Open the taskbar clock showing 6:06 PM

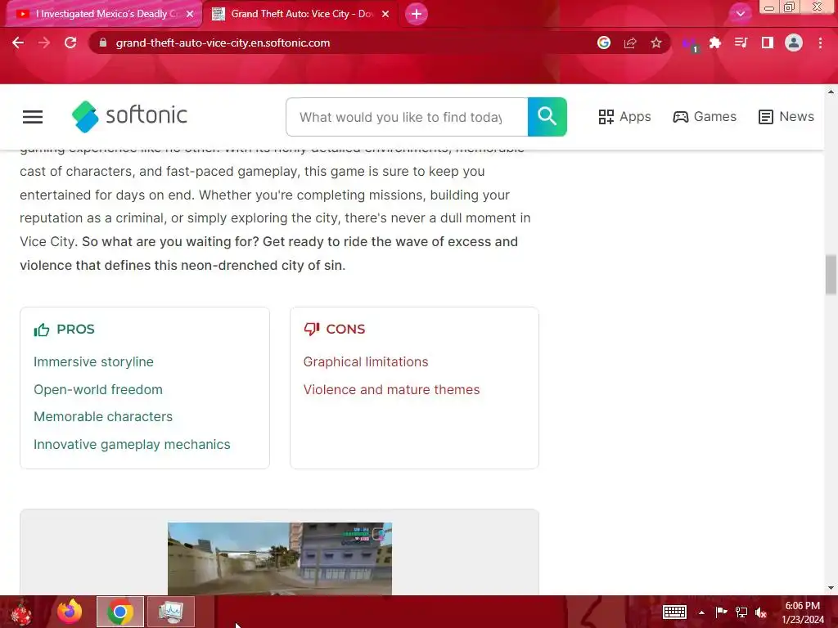click(803, 612)
